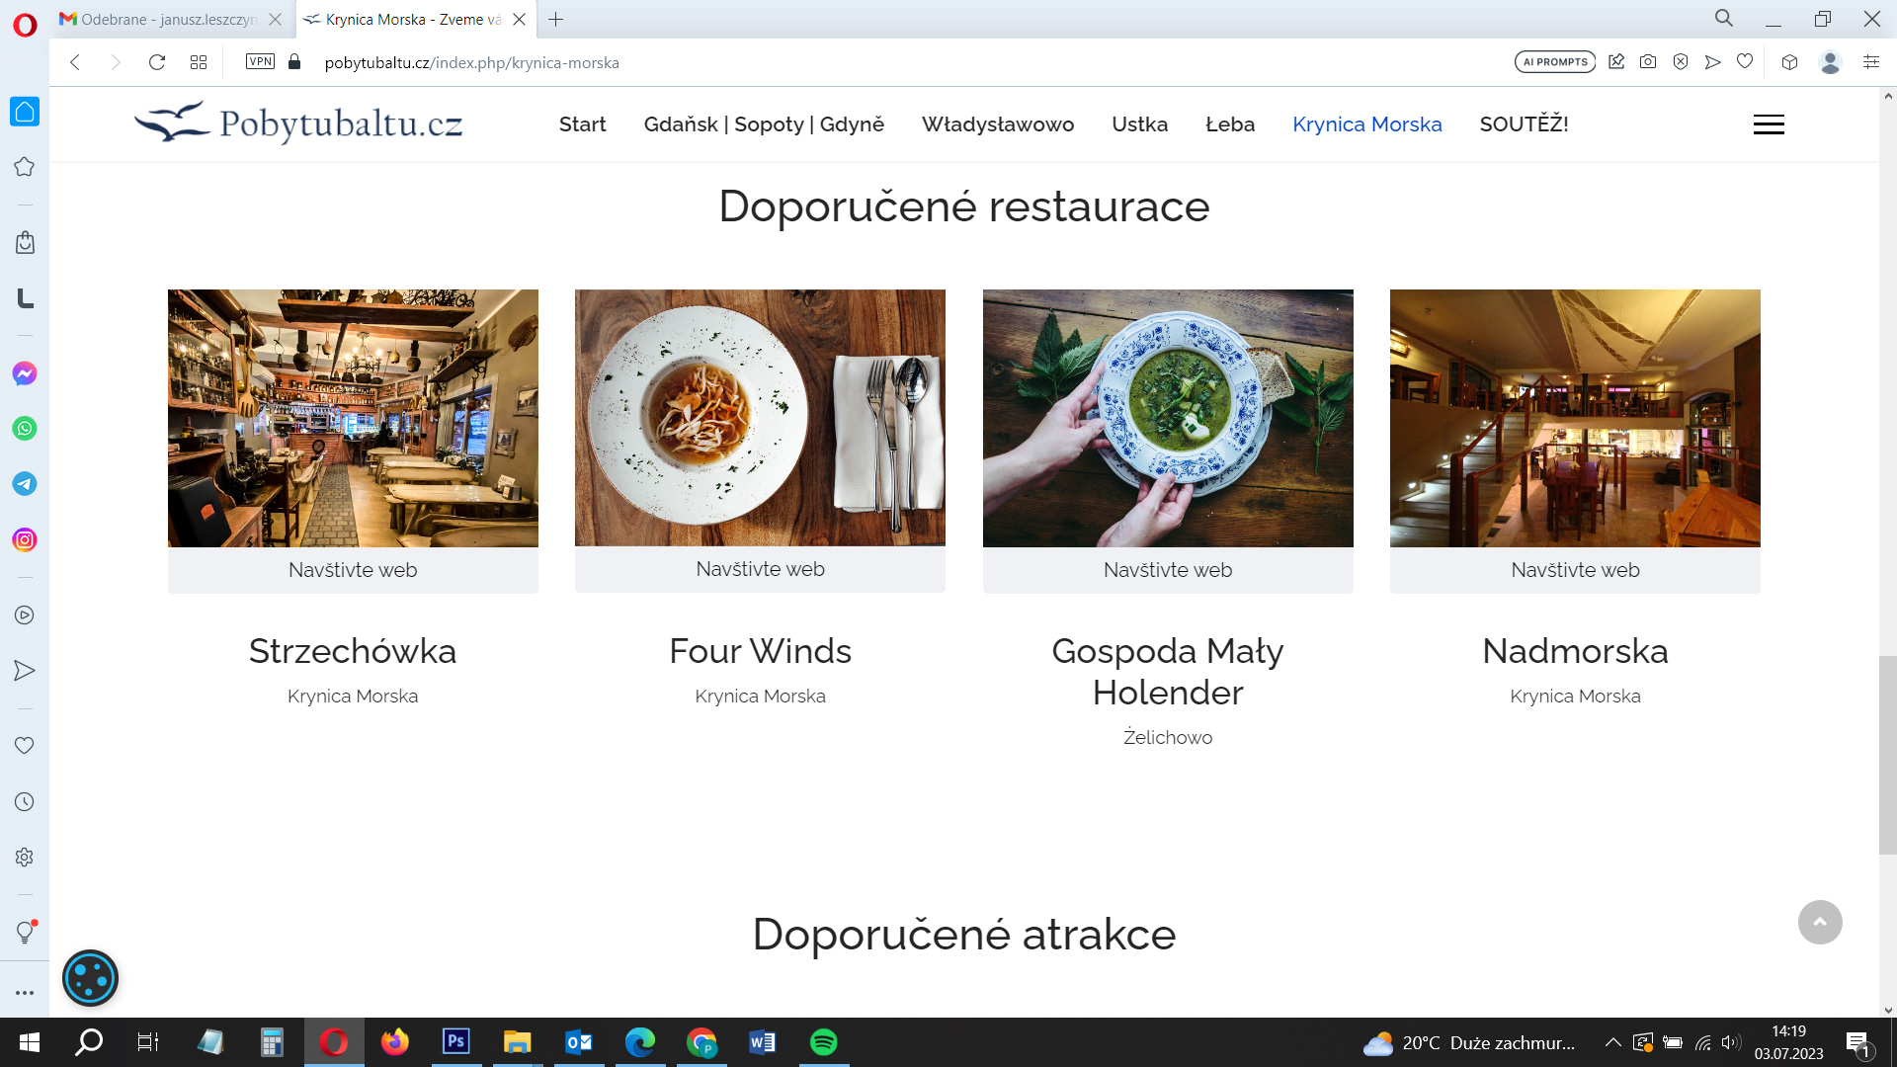This screenshot has width=1897, height=1067.
Task: Open ad blocker shield icon
Action: [x=1681, y=61]
